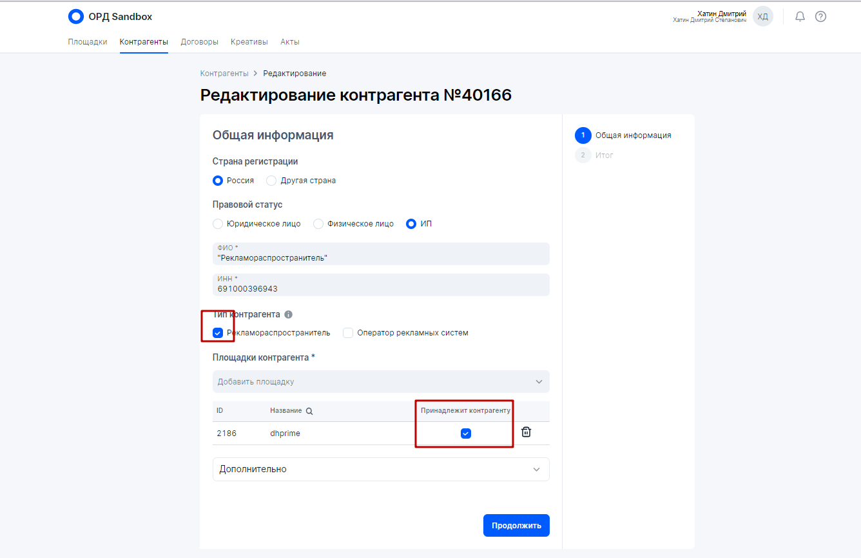Click the ХД user avatar
The height and width of the screenshot is (558, 861).
click(x=762, y=17)
